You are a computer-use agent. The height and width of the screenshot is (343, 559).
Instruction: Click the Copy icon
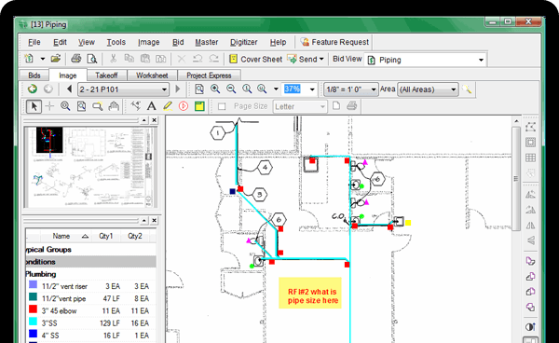click(x=130, y=59)
